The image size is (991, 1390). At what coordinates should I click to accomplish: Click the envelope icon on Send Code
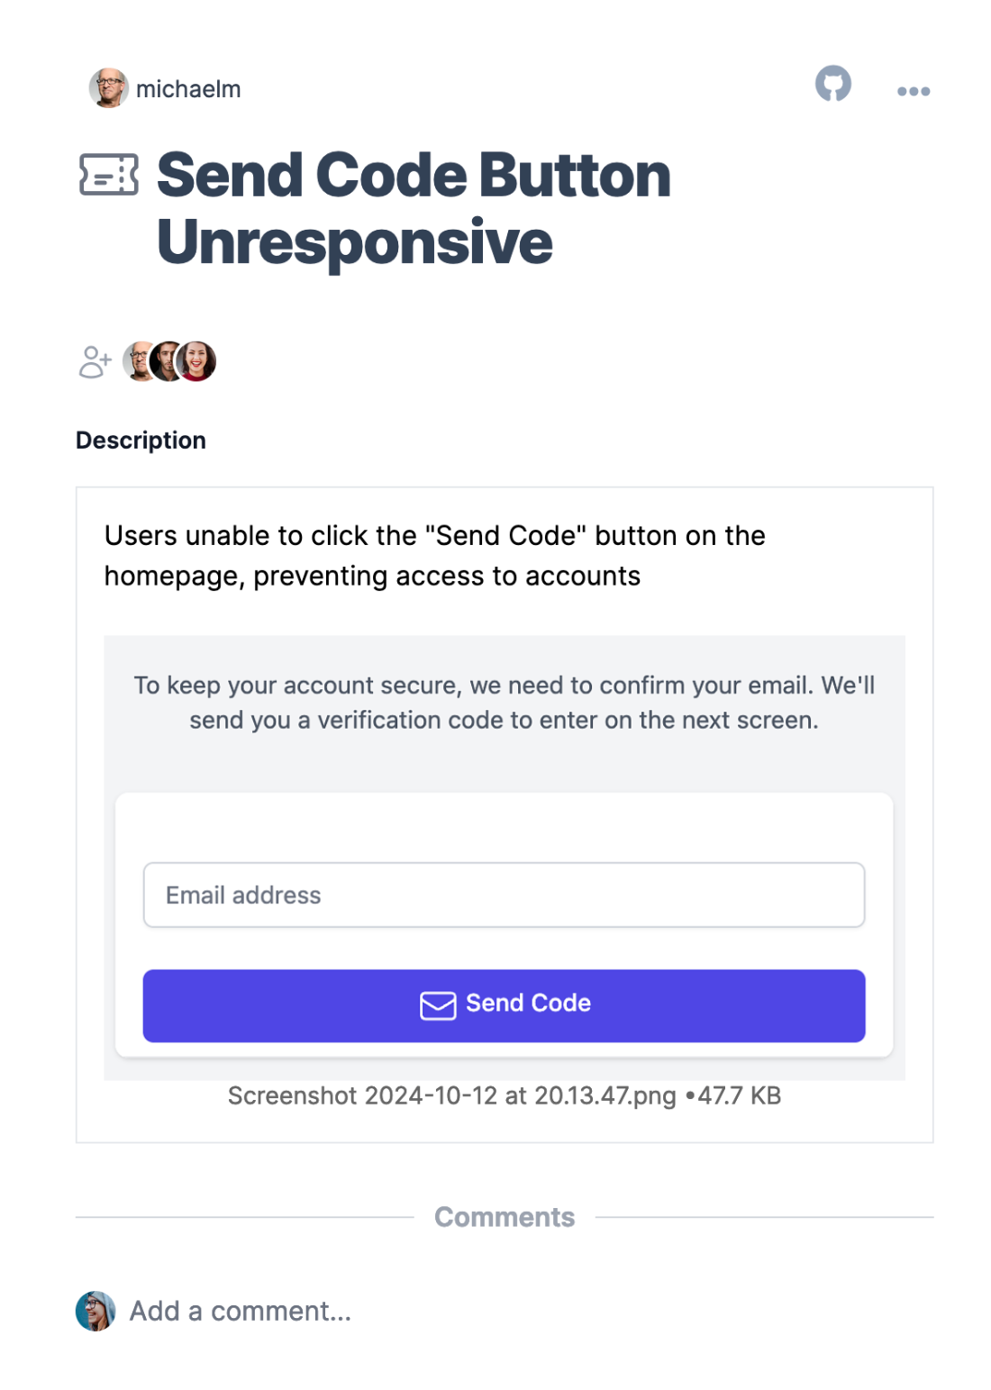pos(438,1004)
